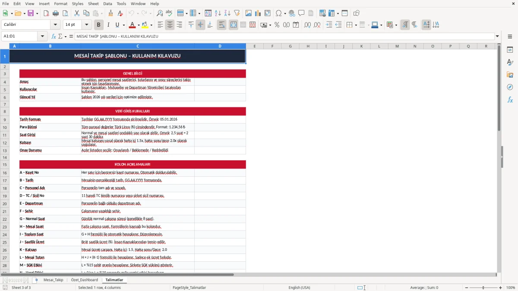
Task: Expand the formula bar arrow
Action: [497, 36]
